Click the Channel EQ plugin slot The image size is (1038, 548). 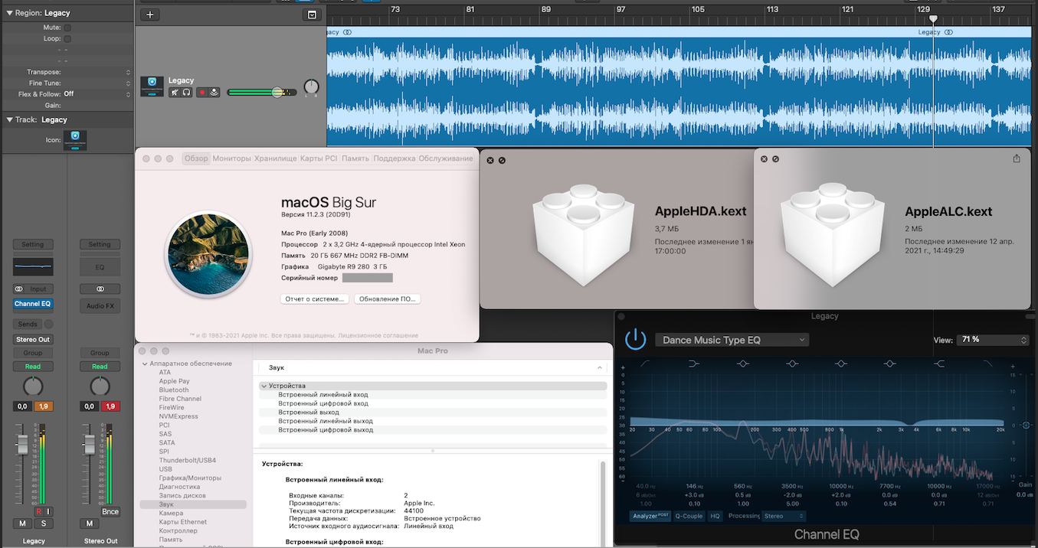click(x=33, y=304)
